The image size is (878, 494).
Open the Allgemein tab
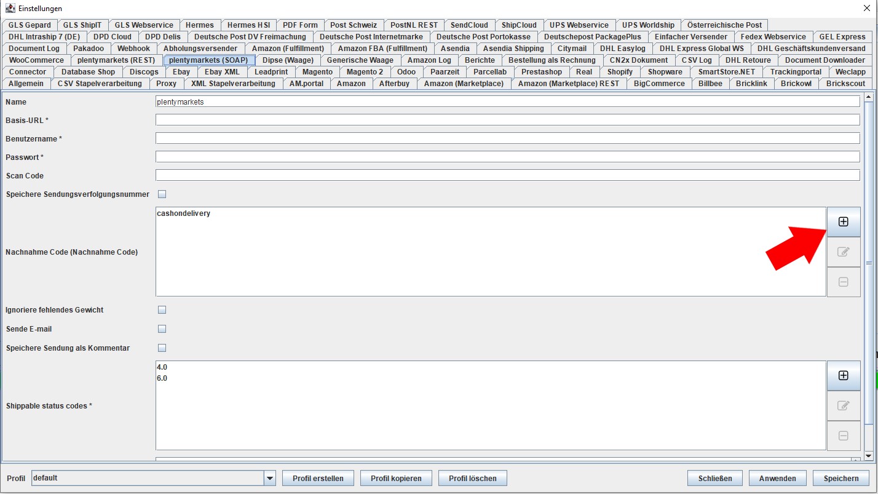26,84
